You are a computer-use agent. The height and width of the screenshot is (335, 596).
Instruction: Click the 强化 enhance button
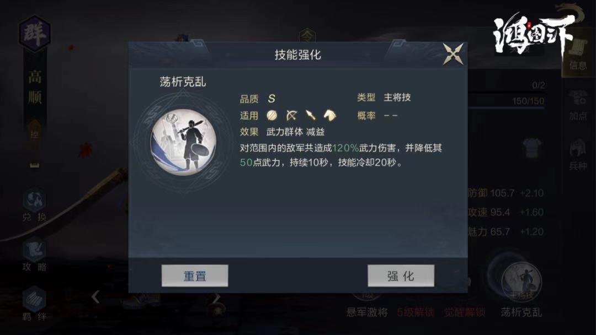401,276
